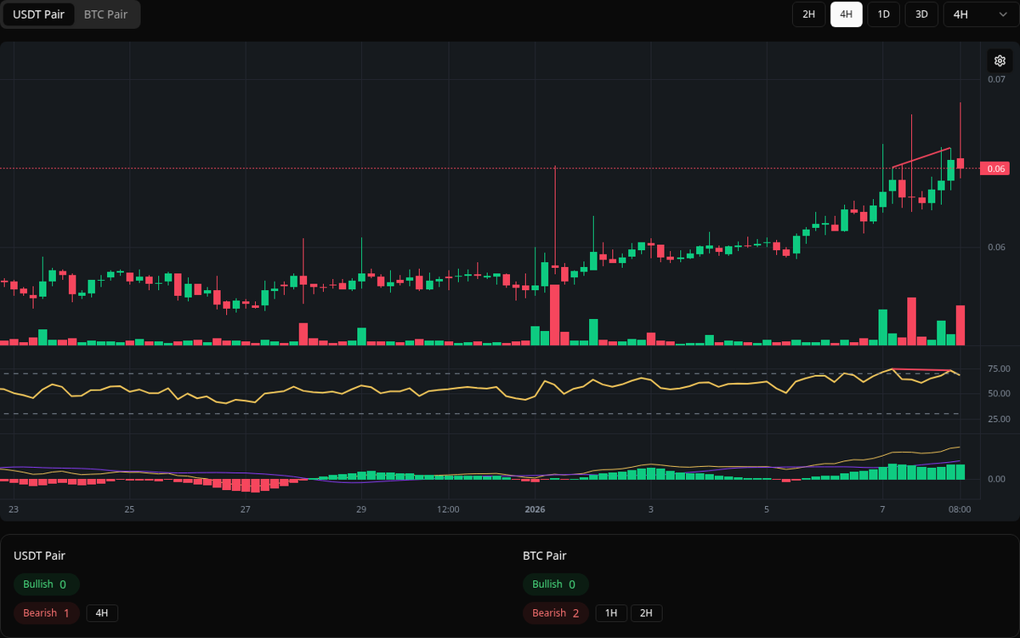The height and width of the screenshot is (638, 1020).
Task: Switch the chart to the 2H timeframe
Action: [x=808, y=14]
